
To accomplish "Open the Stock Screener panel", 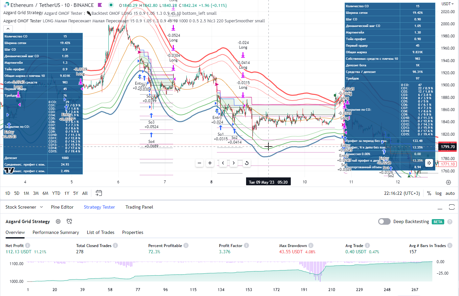I will click(x=21, y=207).
